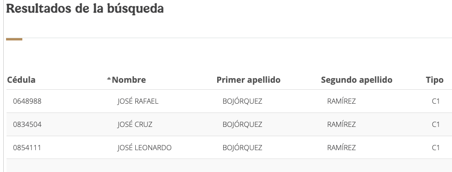Sort results by Cédula column
452x172 pixels.
click(21, 80)
